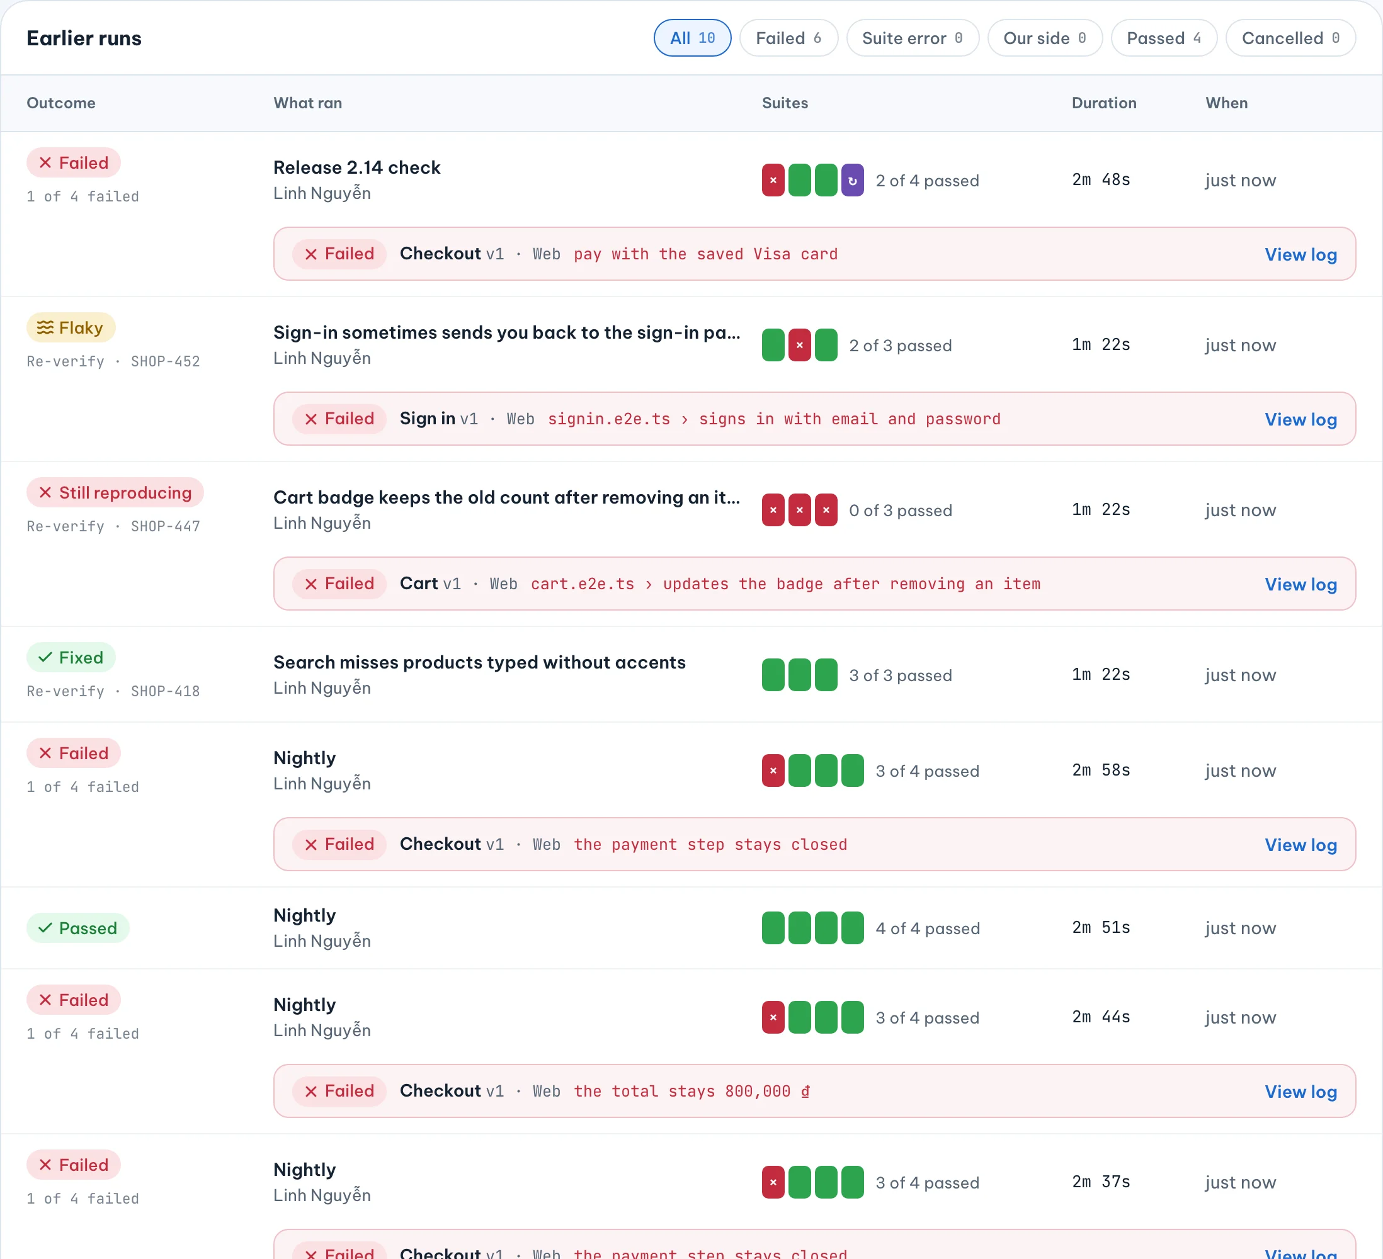Click 'the total stays 800,000 ₫' failure text
Viewport: 1383px width, 1259px height.
691,1092
